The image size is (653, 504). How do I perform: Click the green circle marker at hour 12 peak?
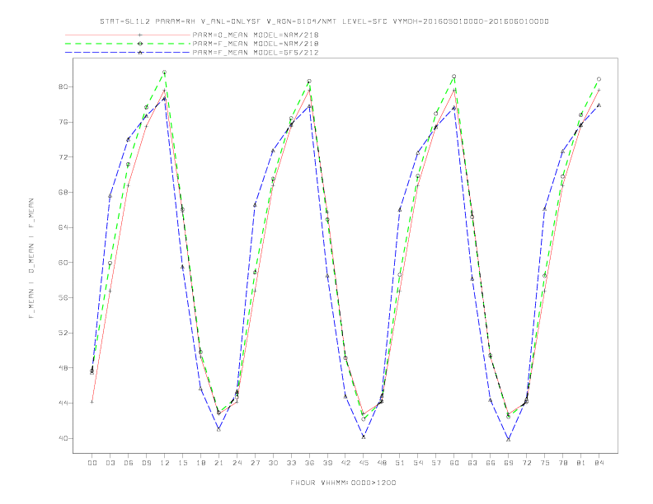coord(165,72)
